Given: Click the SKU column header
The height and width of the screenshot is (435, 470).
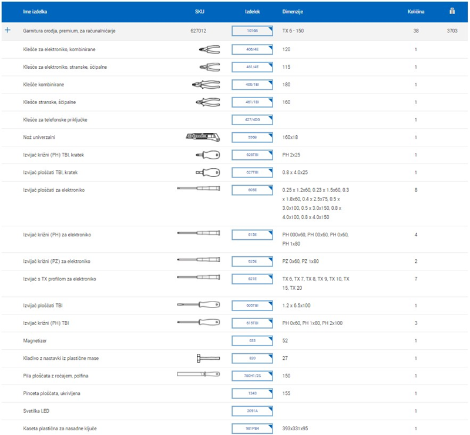Looking at the screenshot, I should pyautogui.click(x=200, y=12).
